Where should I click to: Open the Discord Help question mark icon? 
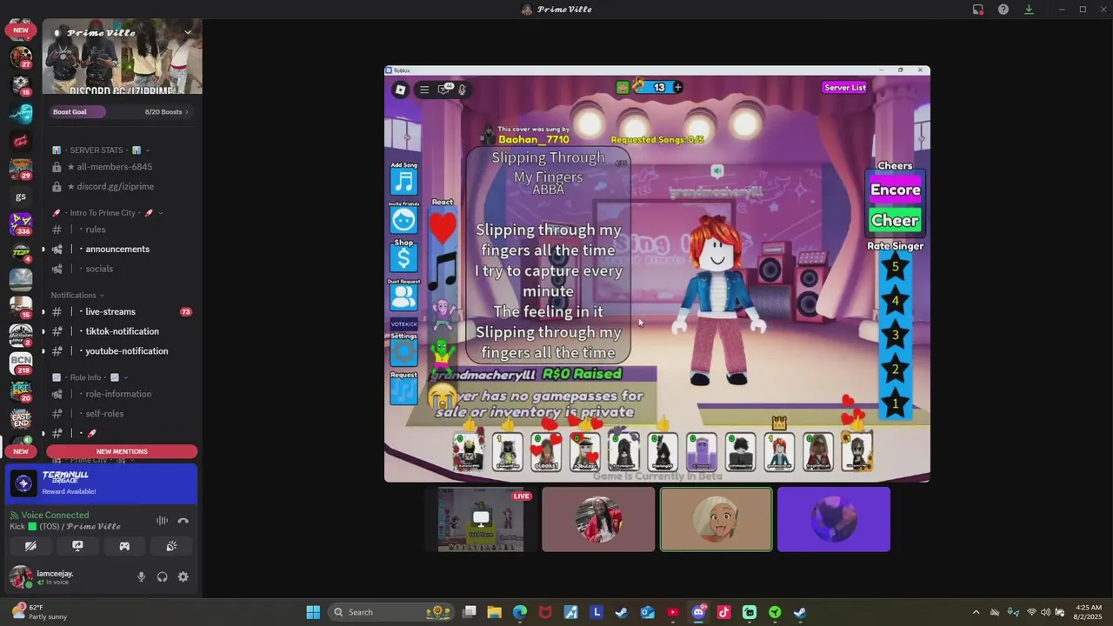[1003, 10]
